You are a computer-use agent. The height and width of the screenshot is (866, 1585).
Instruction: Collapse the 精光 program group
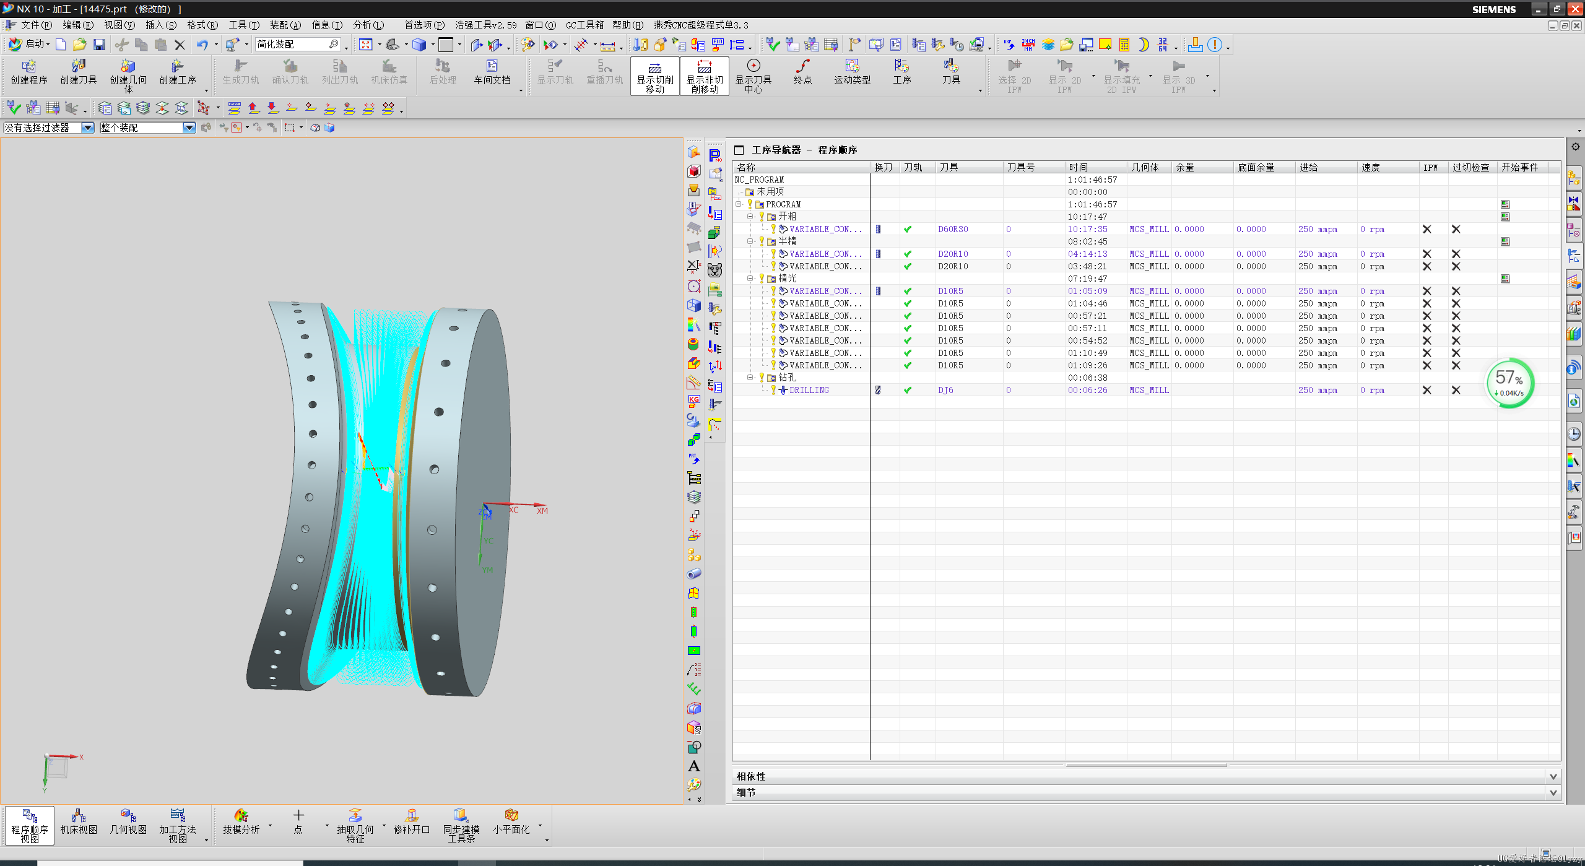pos(750,279)
